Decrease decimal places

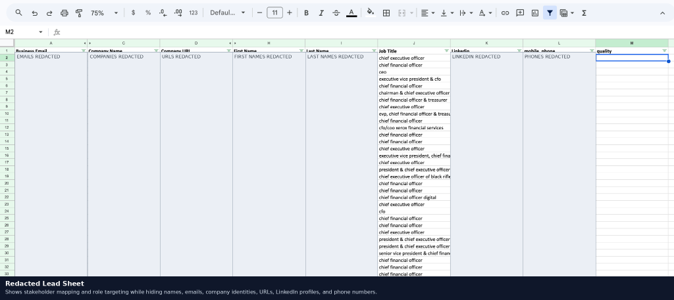[163, 13]
